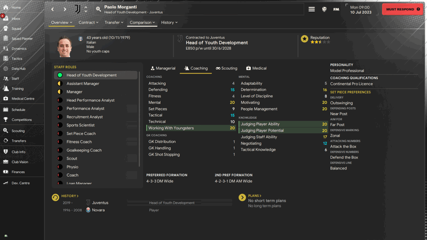
Task: Click the club switcher up/down arrows
Action: coord(86,9)
